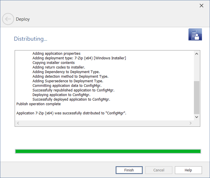Screen dimensions: 210x178
Task: Click the green distribution progress bar
Action: coord(108,151)
